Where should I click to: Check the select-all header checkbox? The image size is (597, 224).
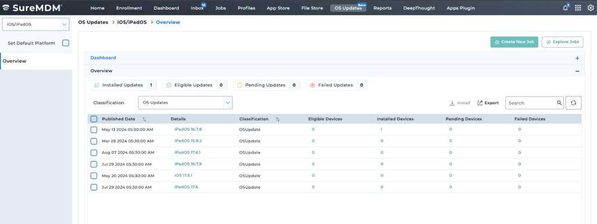[x=94, y=119]
